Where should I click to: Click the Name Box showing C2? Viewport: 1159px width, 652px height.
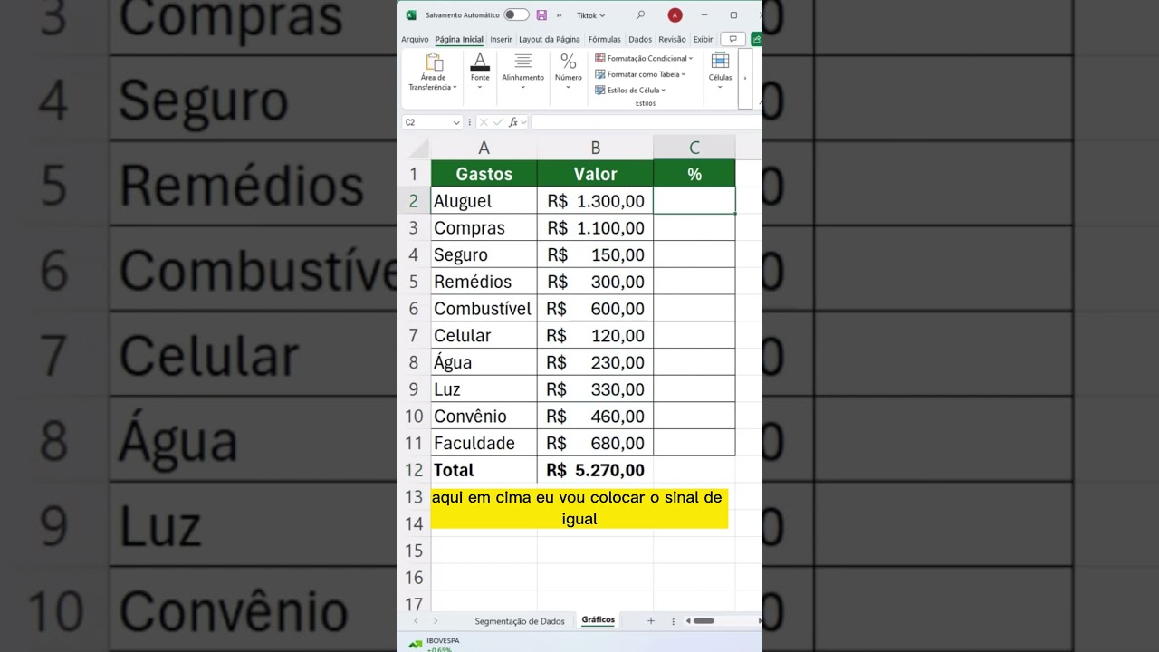pyautogui.click(x=426, y=122)
